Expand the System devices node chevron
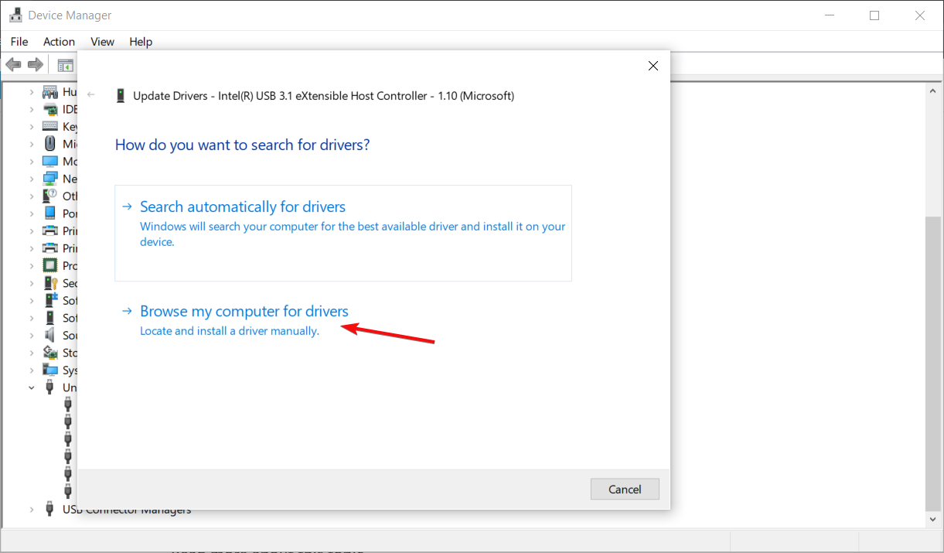 [x=32, y=370]
